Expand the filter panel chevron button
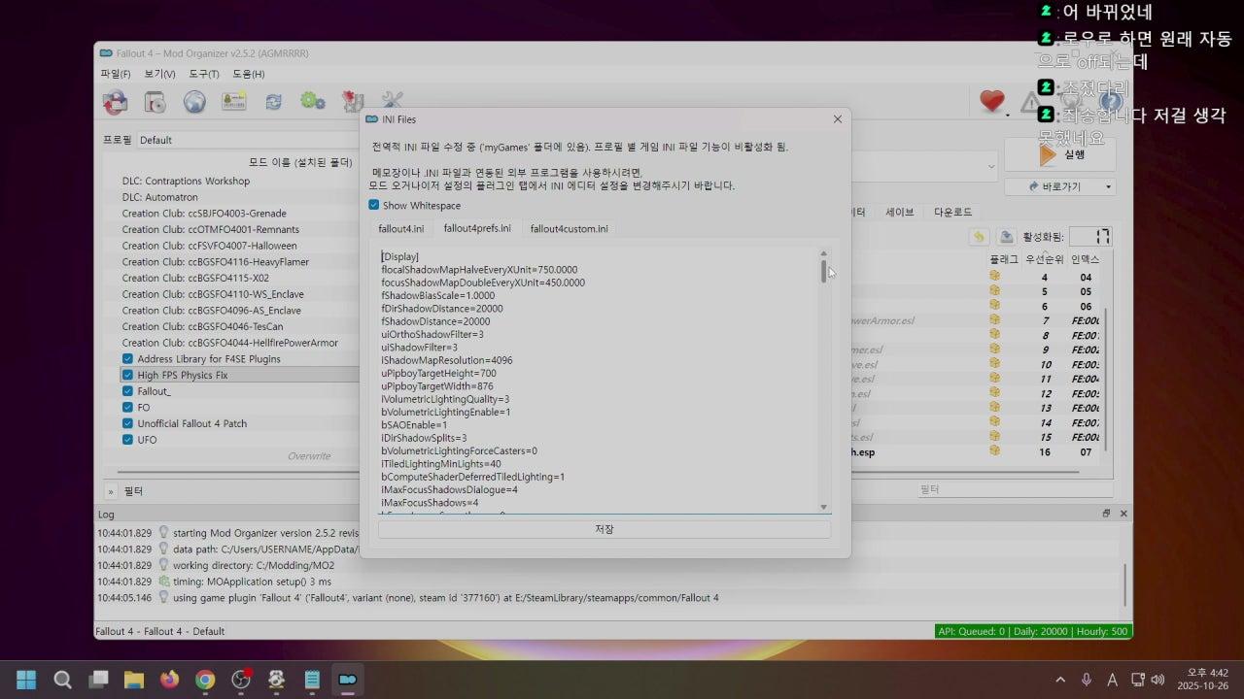 click(x=110, y=491)
